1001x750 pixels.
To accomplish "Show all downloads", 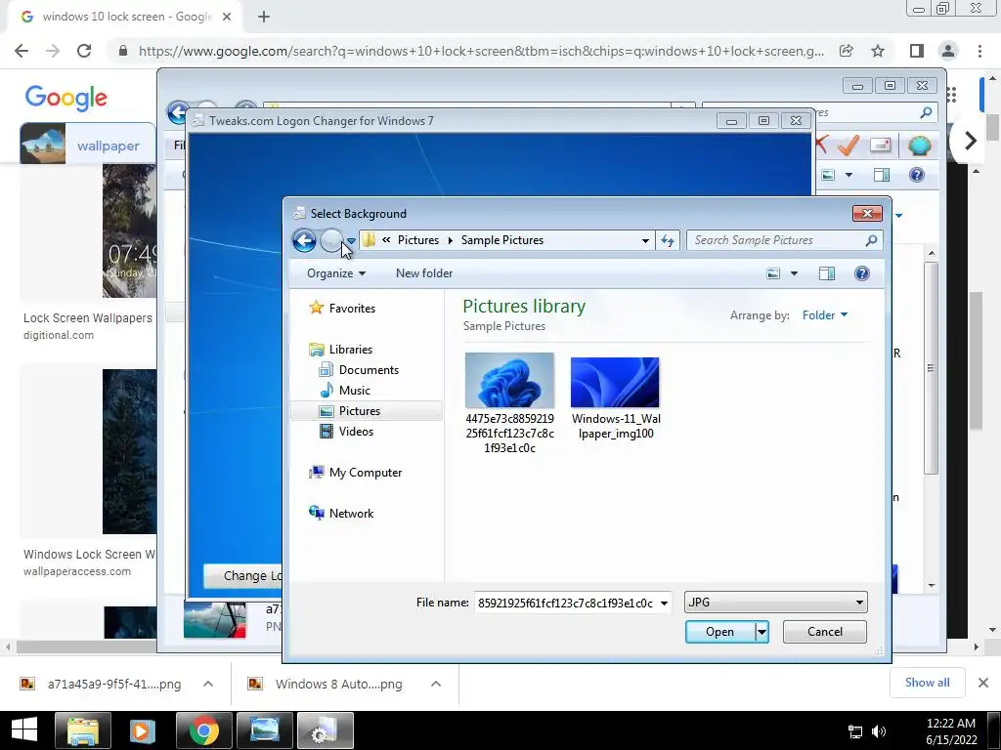I will (927, 683).
